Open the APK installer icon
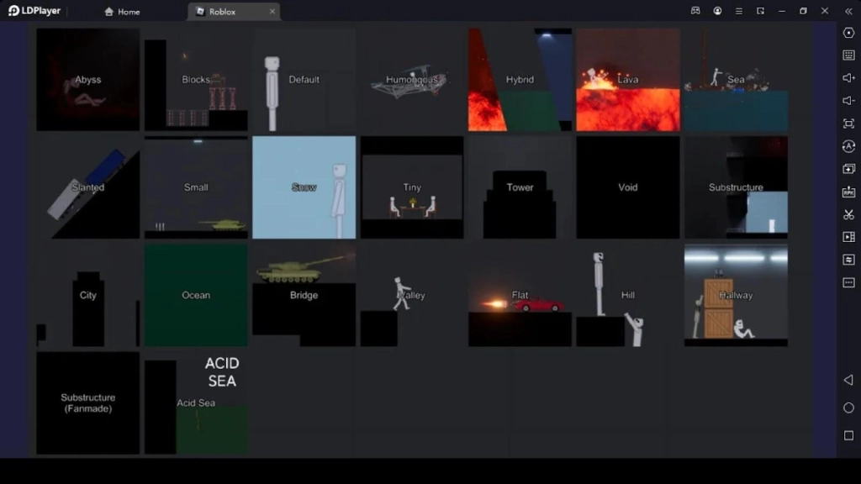 coord(848,192)
